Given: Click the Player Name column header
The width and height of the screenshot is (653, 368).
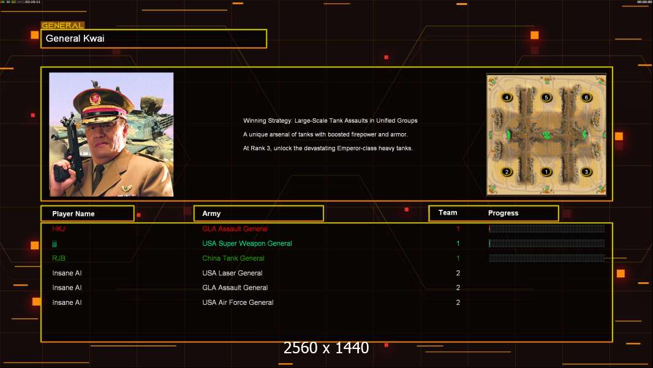Looking at the screenshot, I should pyautogui.click(x=87, y=213).
